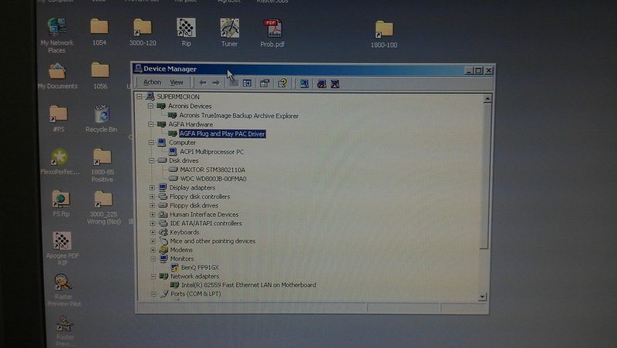Select the MAXTOR STM3802110A disk drive
The width and height of the screenshot is (617, 348).
coord(213,170)
